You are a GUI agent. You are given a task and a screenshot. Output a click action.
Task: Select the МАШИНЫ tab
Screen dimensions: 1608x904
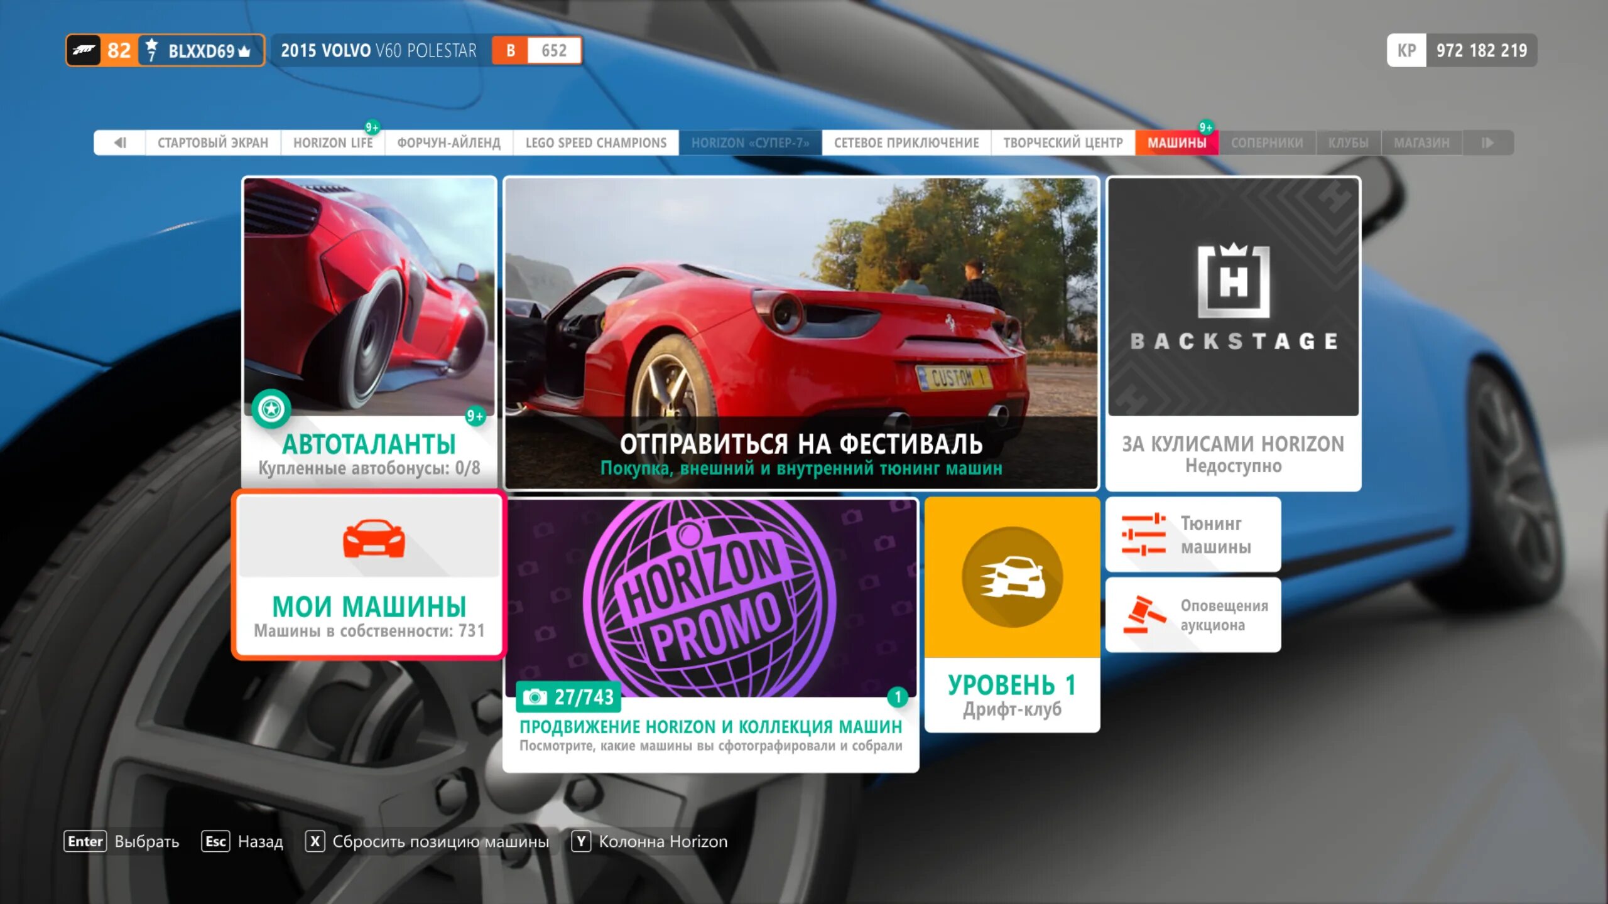coord(1176,143)
